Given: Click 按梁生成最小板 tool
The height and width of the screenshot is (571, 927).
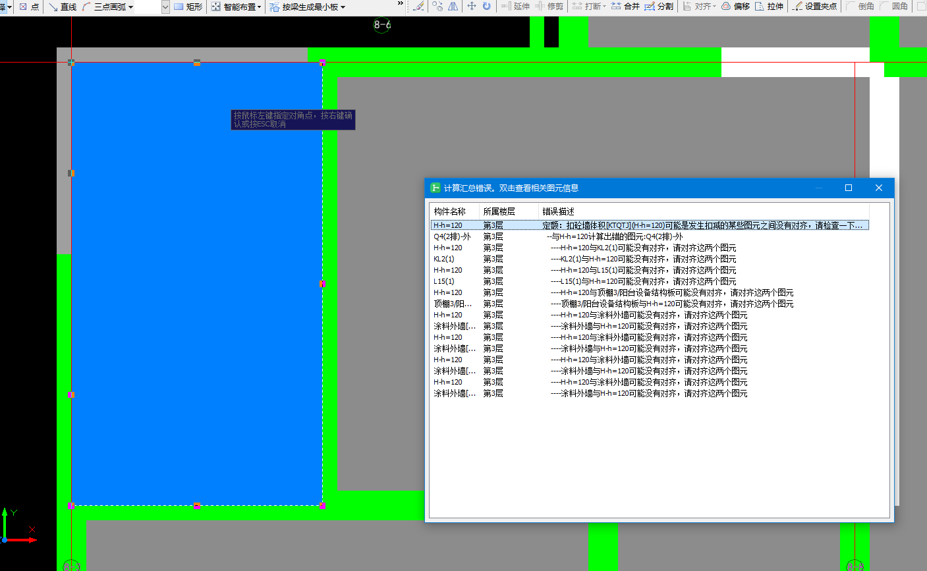Looking at the screenshot, I should click(x=304, y=7).
